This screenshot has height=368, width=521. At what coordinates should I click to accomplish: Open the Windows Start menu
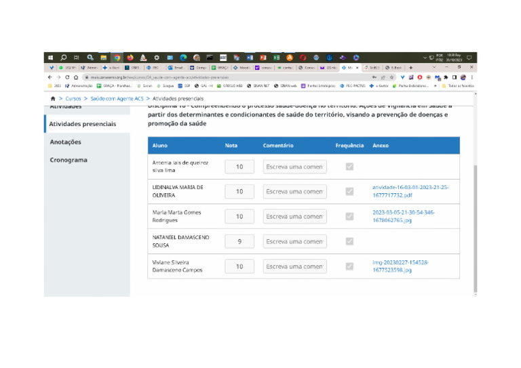(x=50, y=58)
